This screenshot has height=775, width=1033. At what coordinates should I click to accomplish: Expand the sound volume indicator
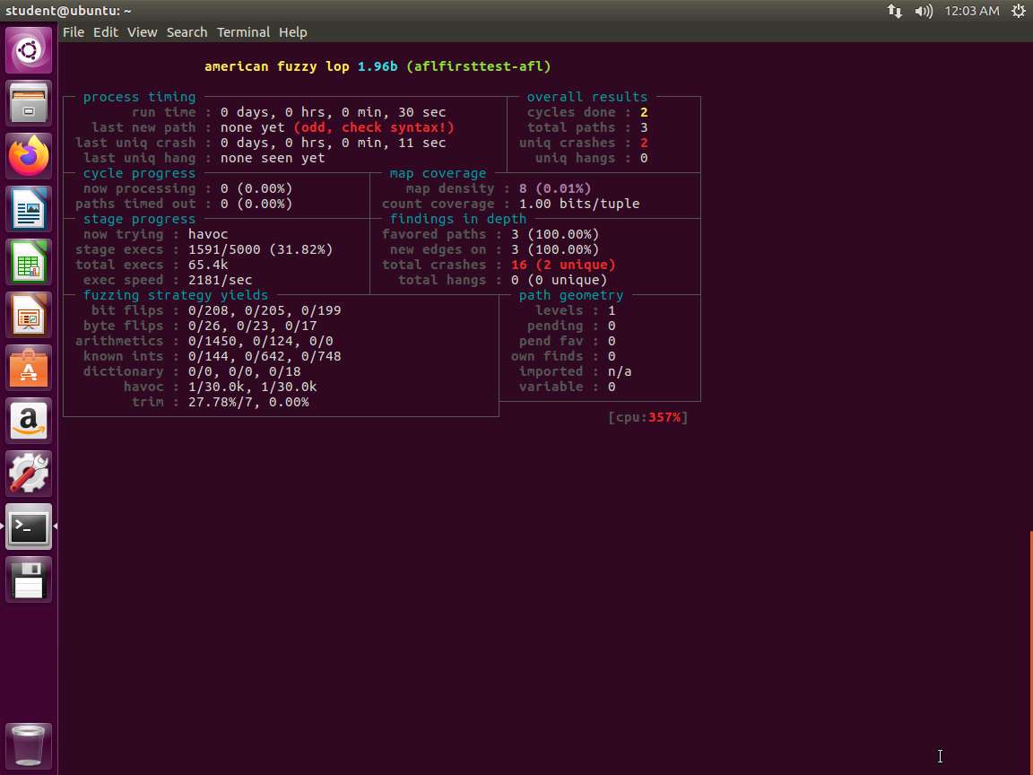(x=923, y=11)
